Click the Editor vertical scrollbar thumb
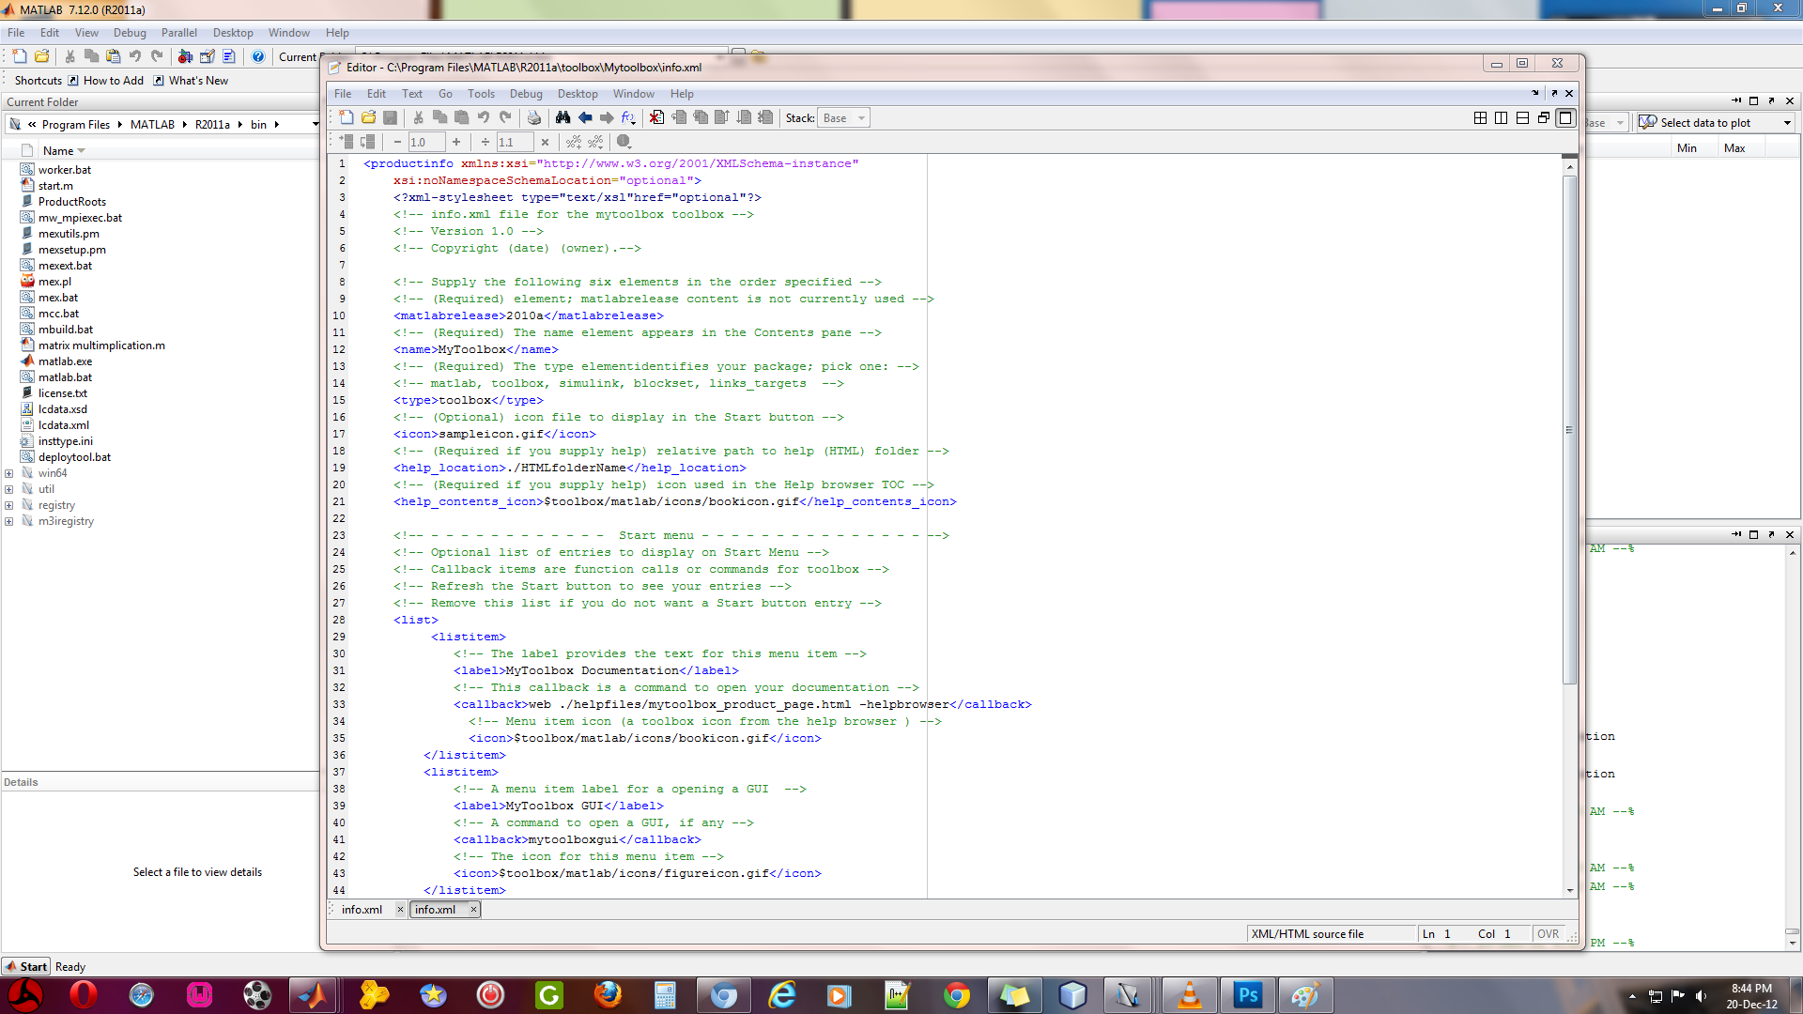Screen dimensions: 1803x1014 point(1569,430)
